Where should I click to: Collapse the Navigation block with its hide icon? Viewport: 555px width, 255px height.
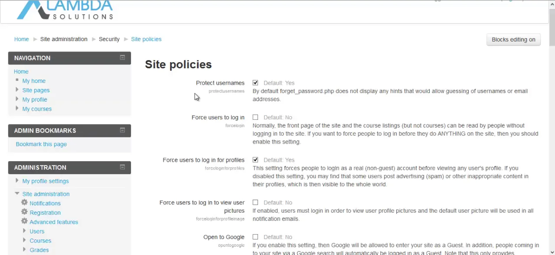(x=122, y=57)
